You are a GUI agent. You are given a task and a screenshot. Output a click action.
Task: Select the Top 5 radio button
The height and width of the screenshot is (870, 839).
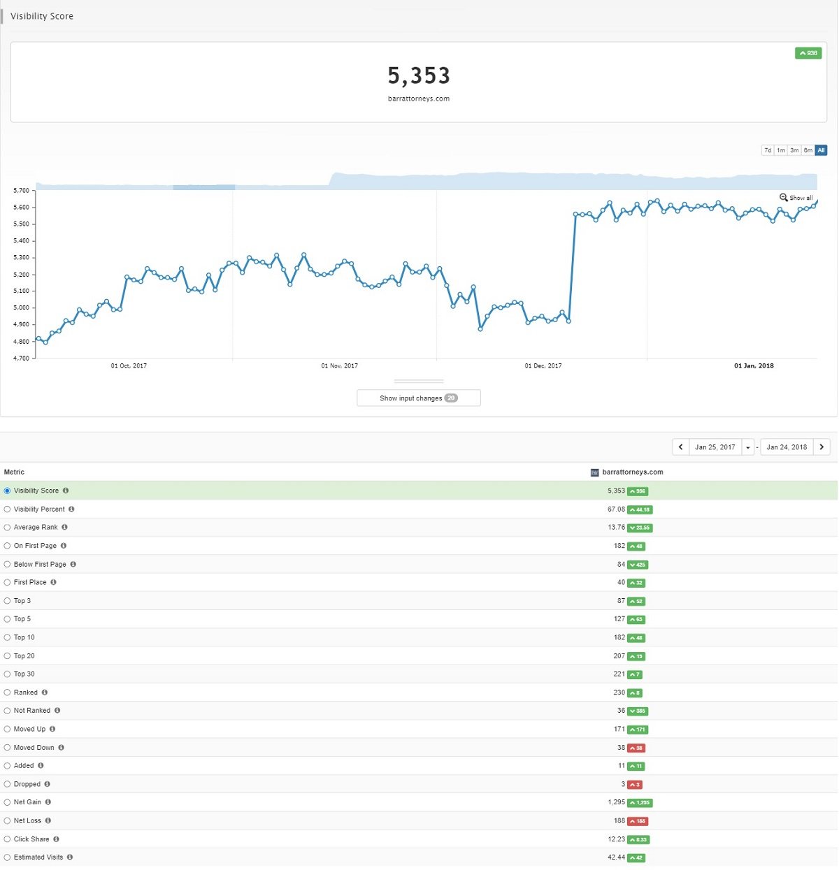pos(7,619)
